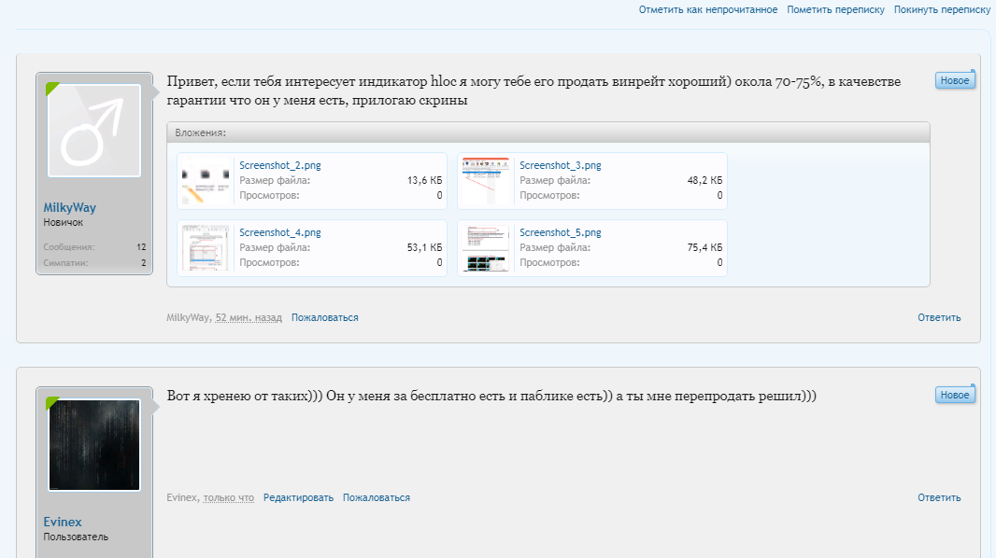
Task: Open Evinex's dark avatar image
Action: pos(94,445)
